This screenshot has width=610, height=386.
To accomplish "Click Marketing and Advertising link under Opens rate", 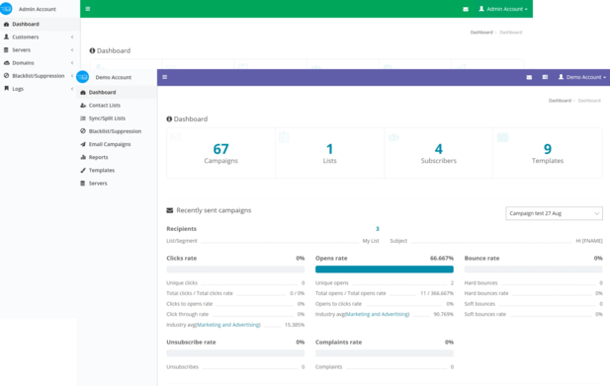I will tap(377, 314).
